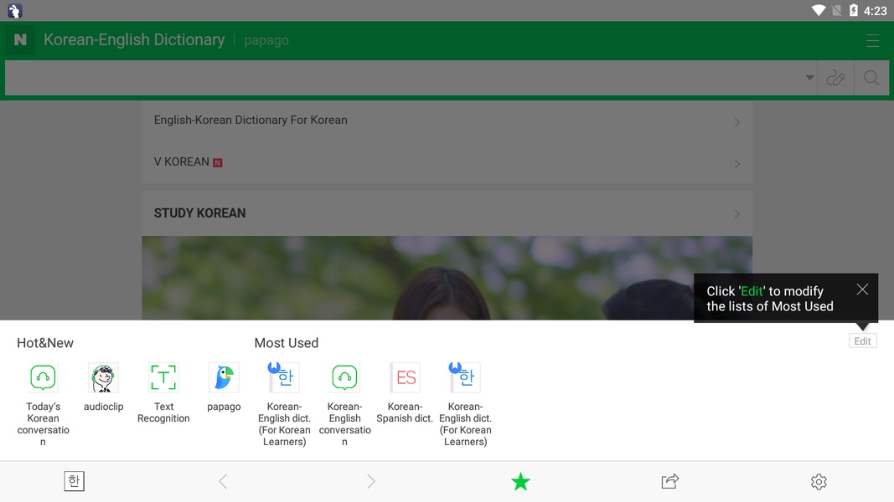
Task: Tap Korean-English Dictionary title
Action: (134, 40)
